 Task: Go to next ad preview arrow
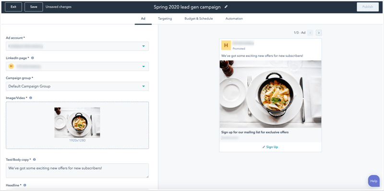319,33
